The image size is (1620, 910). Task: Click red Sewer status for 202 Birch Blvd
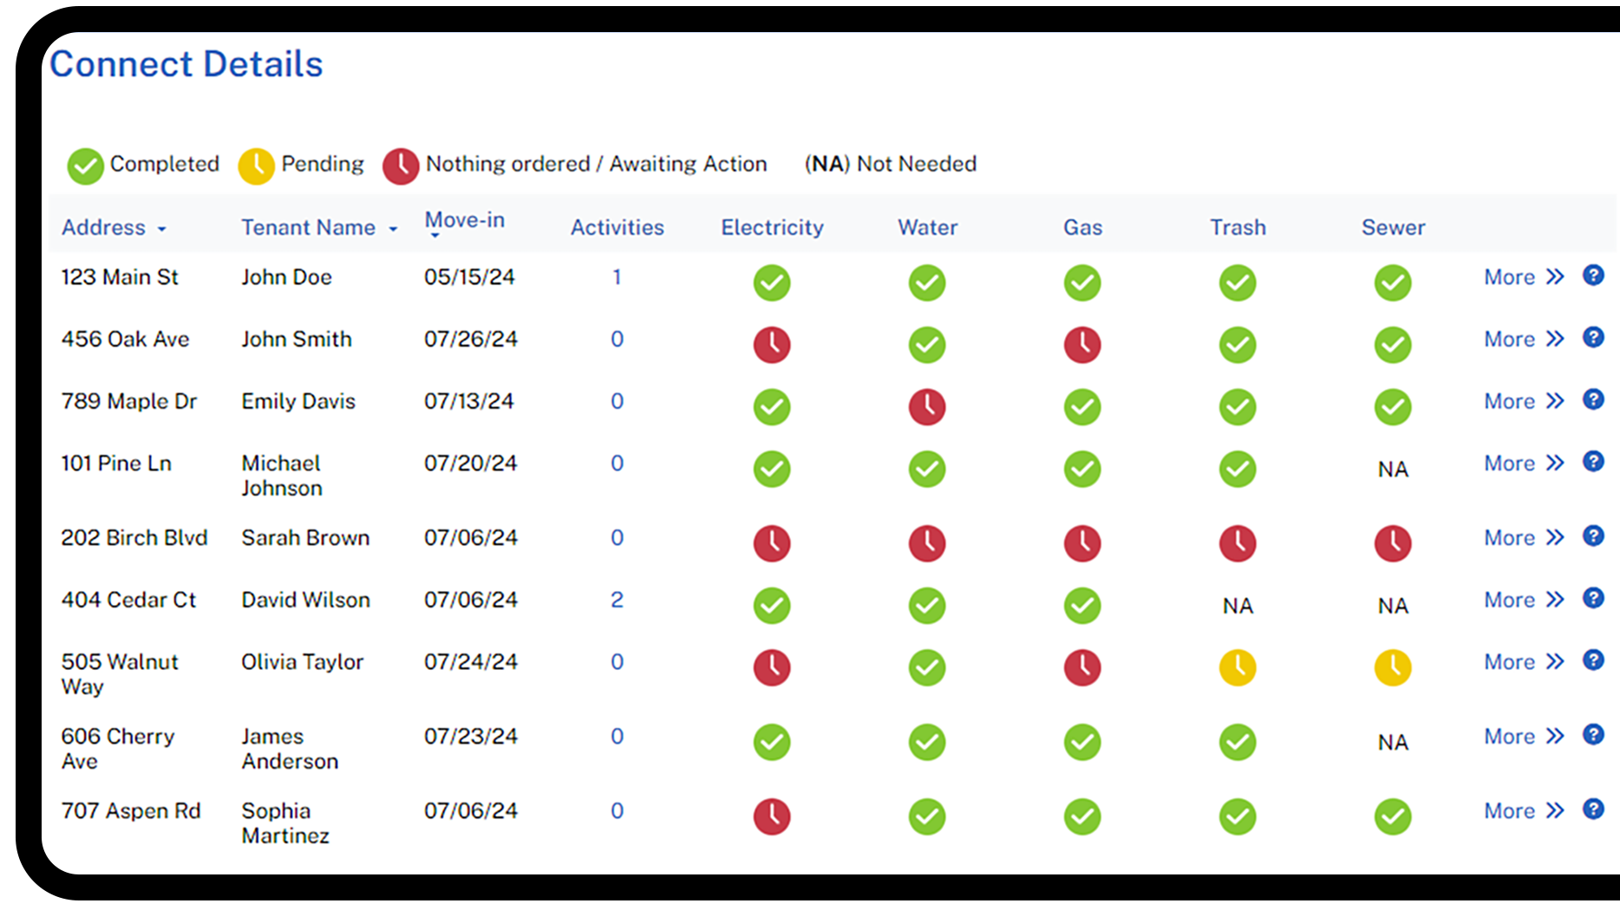tap(1393, 543)
